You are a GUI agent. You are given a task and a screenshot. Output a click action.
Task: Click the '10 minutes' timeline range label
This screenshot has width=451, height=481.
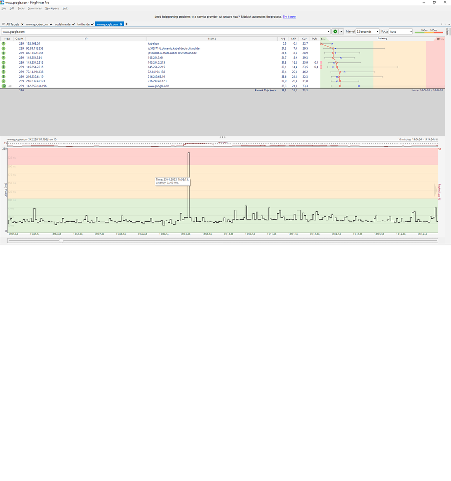point(416,139)
